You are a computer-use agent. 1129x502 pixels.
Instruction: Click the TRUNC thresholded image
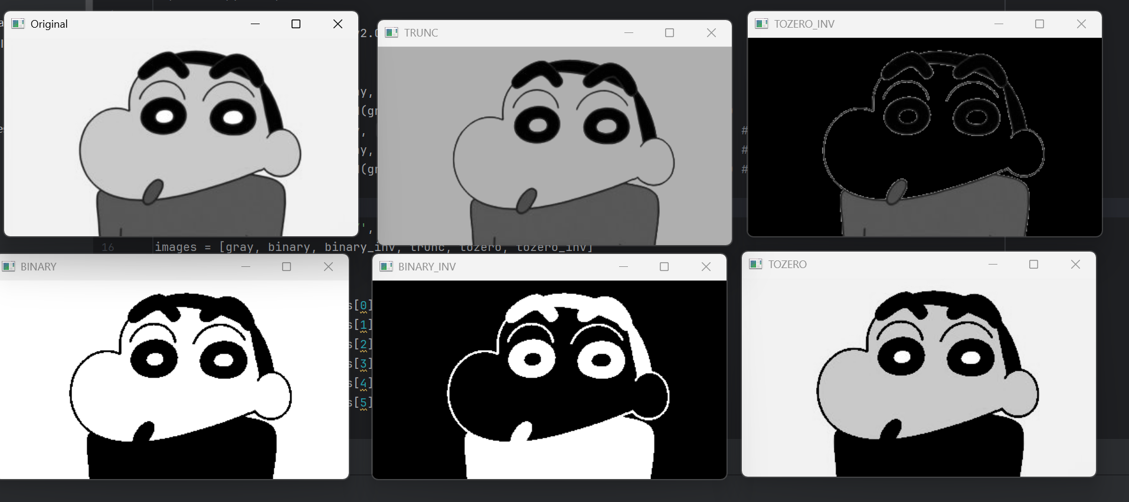click(x=555, y=146)
